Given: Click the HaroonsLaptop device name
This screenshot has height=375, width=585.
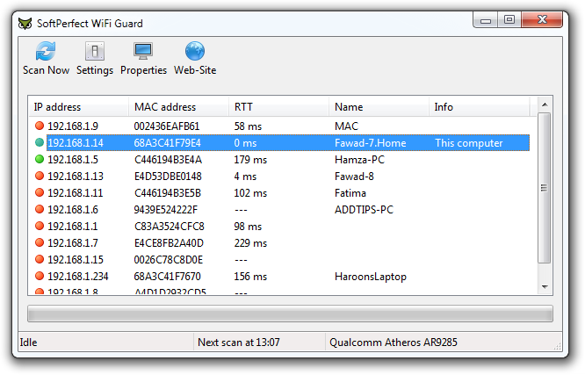Looking at the screenshot, I should tap(371, 277).
